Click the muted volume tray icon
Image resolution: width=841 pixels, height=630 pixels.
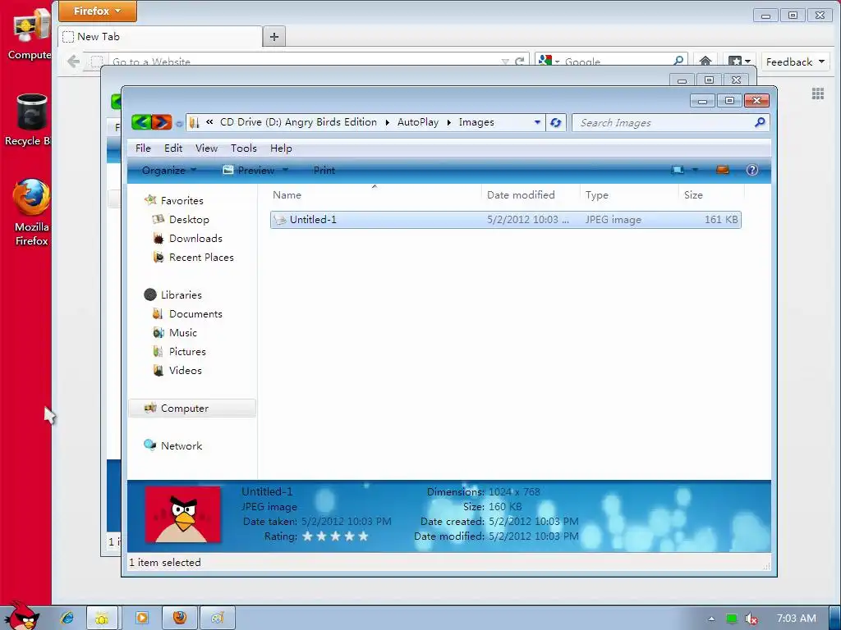[x=751, y=619]
